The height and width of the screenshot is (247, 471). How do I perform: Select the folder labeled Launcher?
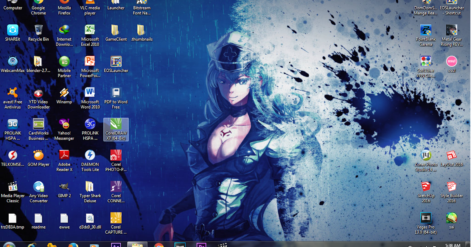point(116,5)
